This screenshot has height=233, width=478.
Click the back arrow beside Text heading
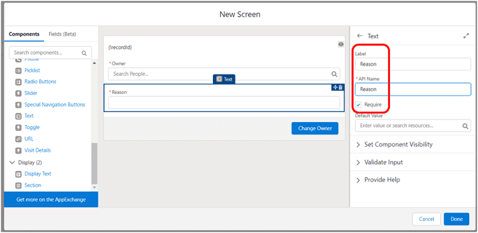(360, 36)
